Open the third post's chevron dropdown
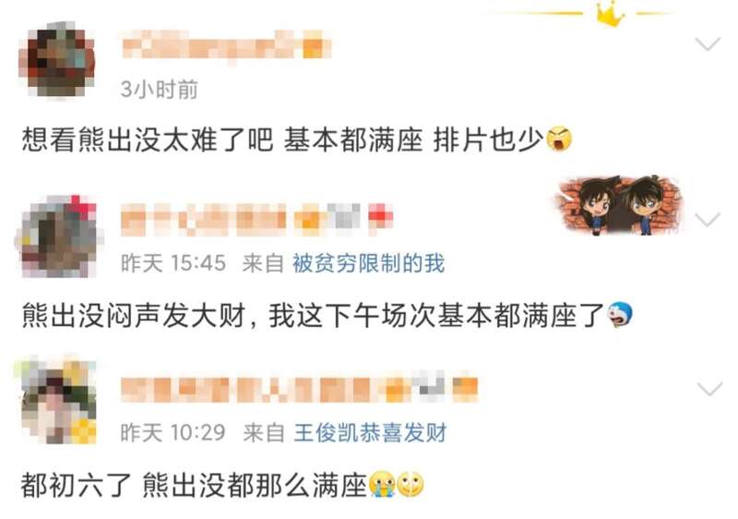The height and width of the screenshot is (519, 738). tap(709, 390)
